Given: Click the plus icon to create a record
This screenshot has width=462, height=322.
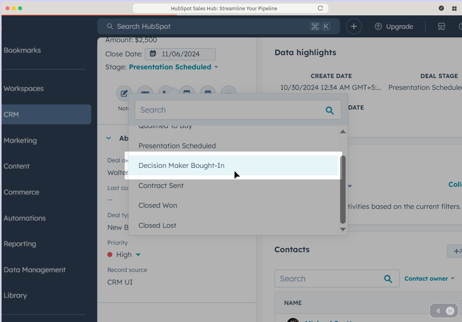Looking at the screenshot, I should click(354, 26).
